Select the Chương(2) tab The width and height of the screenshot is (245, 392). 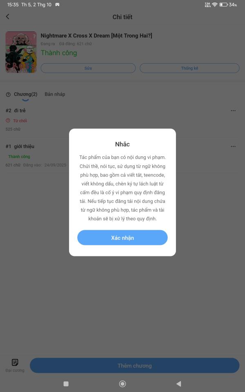pyautogui.click(x=25, y=94)
